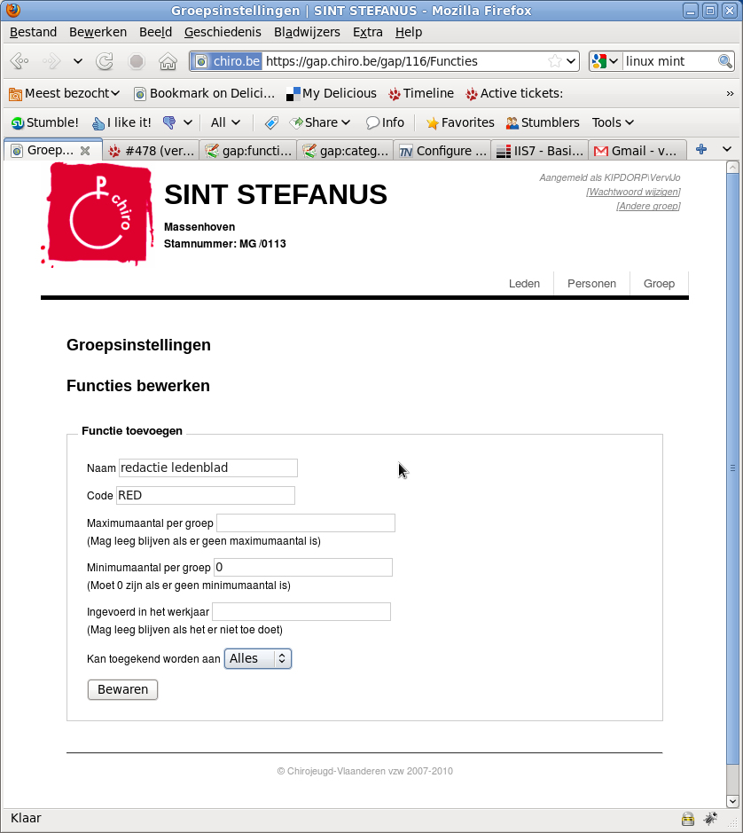Image resolution: width=743 pixels, height=833 pixels.
Task: Open the Kan toegekend worden aan dropdown
Action: pyautogui.click(x=258, y=659)
